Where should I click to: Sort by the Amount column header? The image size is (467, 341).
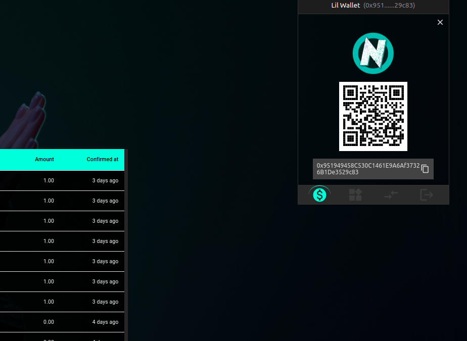(x=44, y=159)
